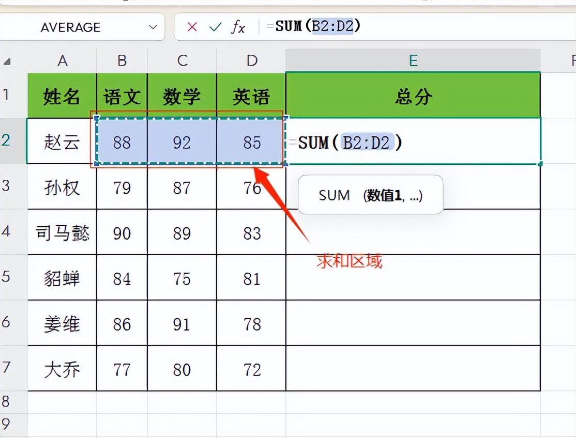Select column A header
The height and width of the screenshot is (438, 576).
(x=62, y=60)
